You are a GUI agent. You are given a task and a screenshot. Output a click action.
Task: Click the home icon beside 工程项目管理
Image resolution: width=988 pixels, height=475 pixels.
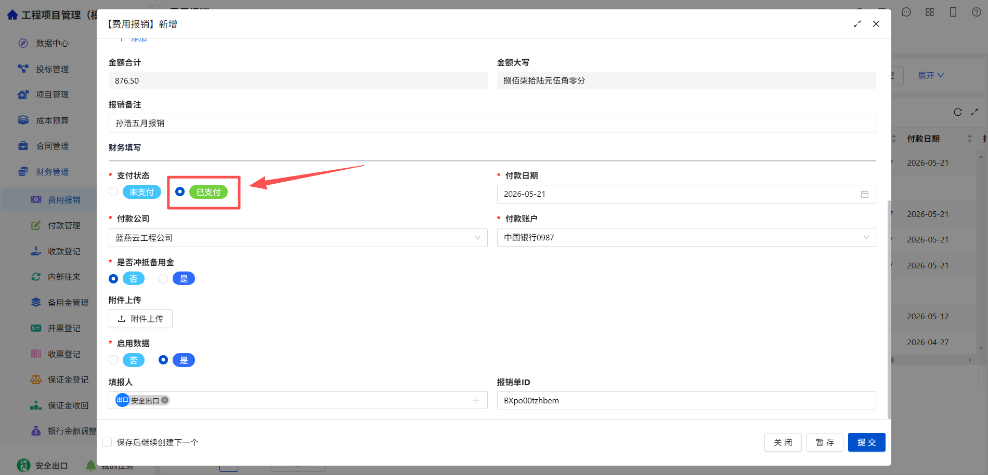pyautogui.click(x=12, y=15)
